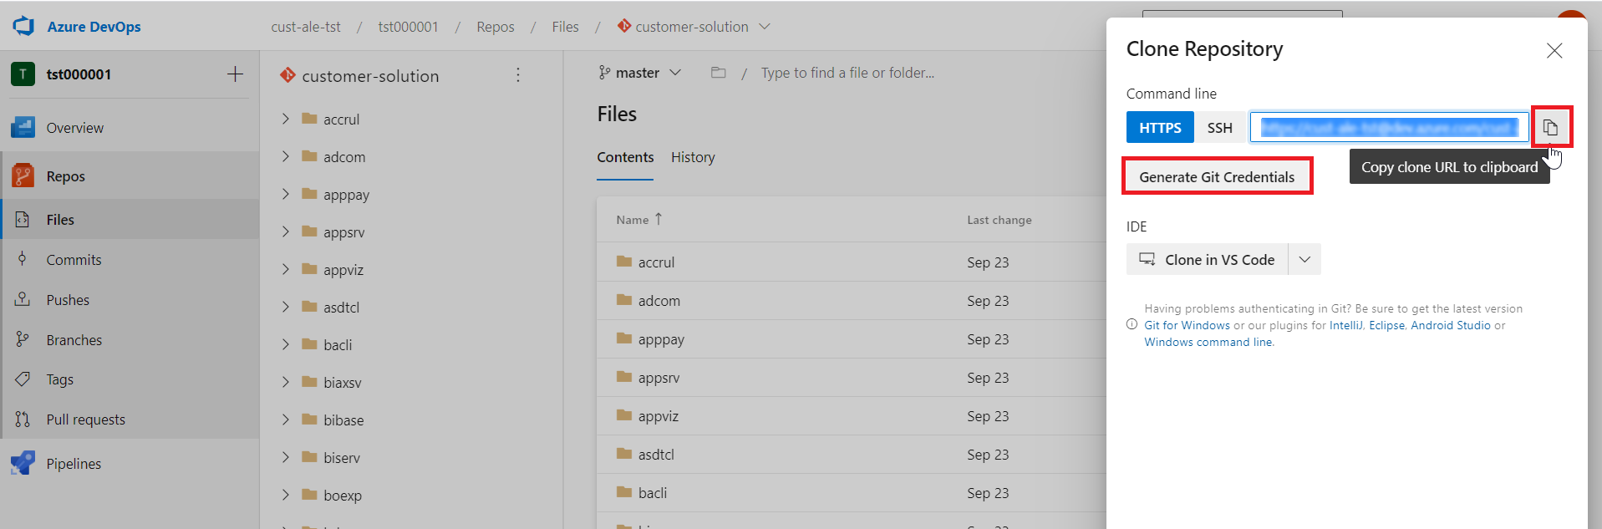Click Generate Git Credentials button
This screenshot has height=529, width=1602.
1217,177
